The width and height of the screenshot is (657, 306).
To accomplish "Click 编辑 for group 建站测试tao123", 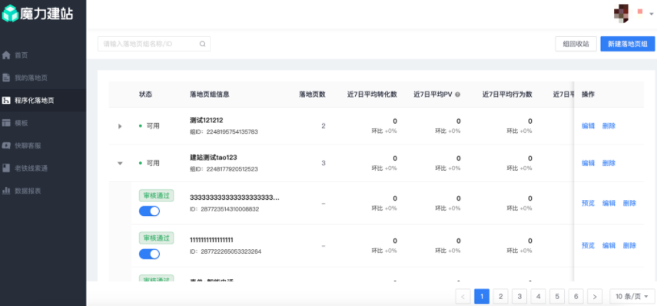I will (x=589, y=163).
